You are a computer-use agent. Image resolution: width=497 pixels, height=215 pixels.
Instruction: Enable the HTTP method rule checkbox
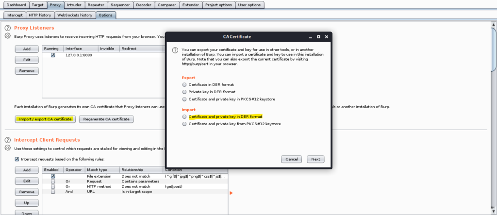(53, 186)
